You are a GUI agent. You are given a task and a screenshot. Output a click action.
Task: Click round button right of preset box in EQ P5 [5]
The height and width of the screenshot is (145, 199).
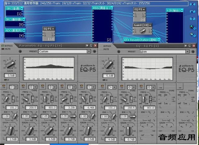[193, 51]
